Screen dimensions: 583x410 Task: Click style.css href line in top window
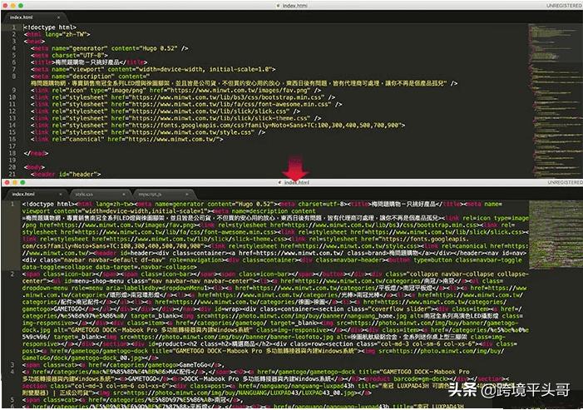[148, 132]
